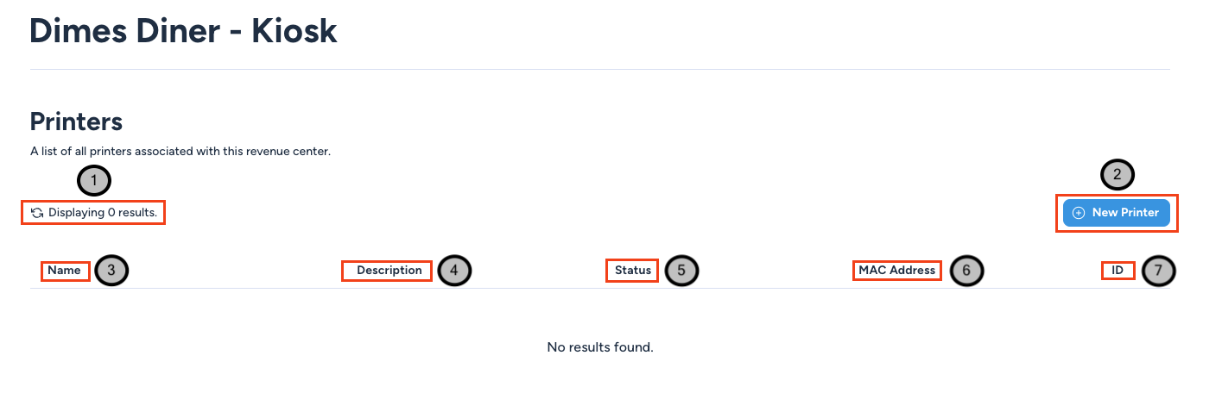Click the refresh icon beside Displaying 0 results

click(x=37, y=212)
